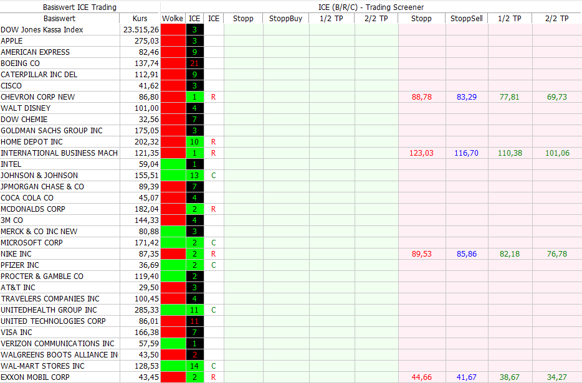This screenshot has width=582, height=383.
Task: Click Exxon's StoppSell value 41,67
Action: pos(467,377)
